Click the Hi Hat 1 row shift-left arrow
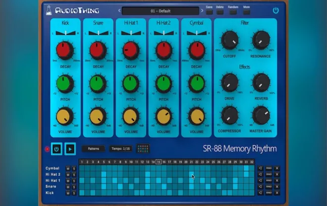This screenshot has height=206, width=327. tap(260, 180)
